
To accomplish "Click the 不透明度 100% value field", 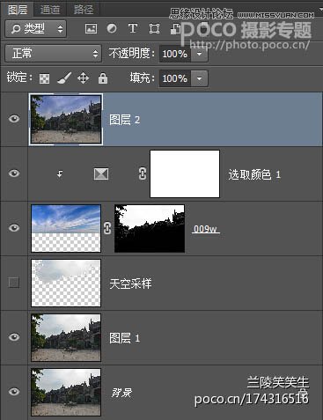I will tap(175, 54).
